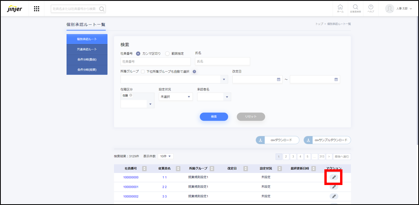Click the 氏名 input field
419x205 pixels.
pyautogui.click(x=222, y=62)
